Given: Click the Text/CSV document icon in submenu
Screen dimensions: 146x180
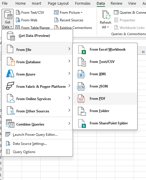Looking at the screenshot, I should click(x=82, y=62).
